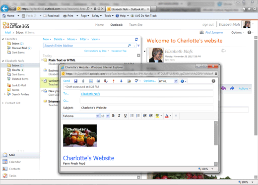The image size is (258, 185).
Task: Follow the sign out link
Action: click(x=208, y=25)
